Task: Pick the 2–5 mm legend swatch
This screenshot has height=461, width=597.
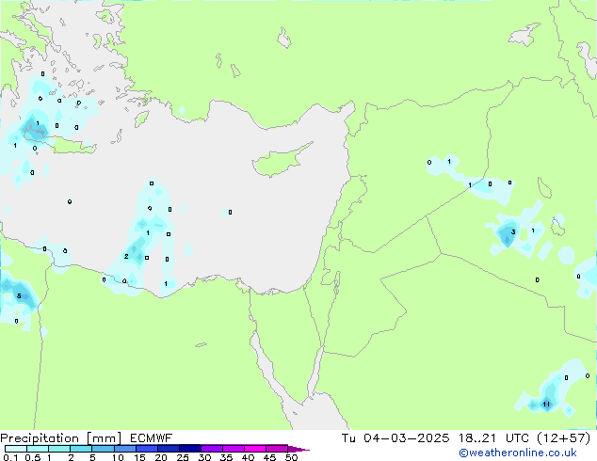Action: point(81,449)
